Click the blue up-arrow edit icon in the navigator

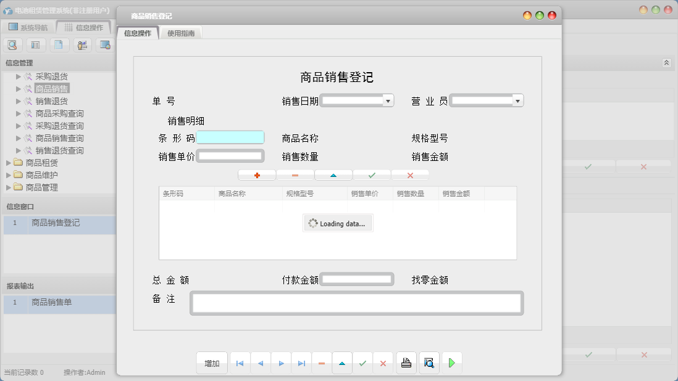(342, 363)
